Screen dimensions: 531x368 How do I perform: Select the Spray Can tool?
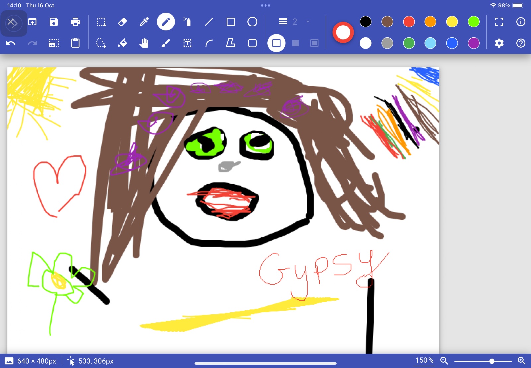pos(188,22)
